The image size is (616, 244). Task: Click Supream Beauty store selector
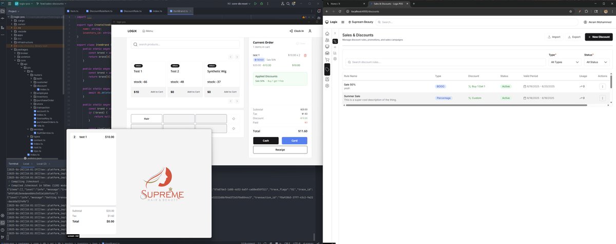[362, 22]
